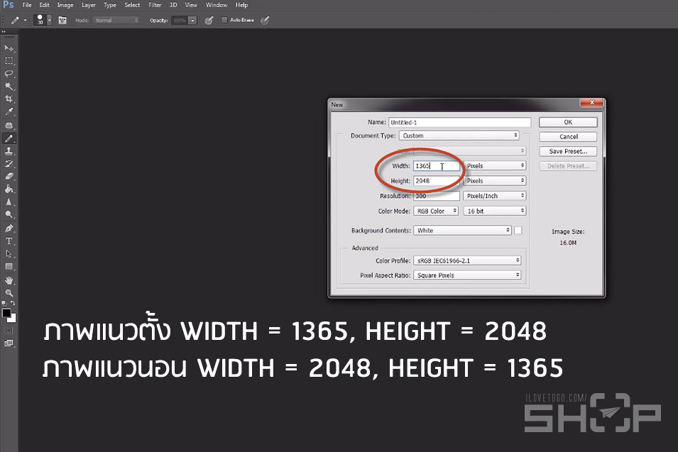The width and height of the screenshot is (678, 452).
Task: Toggle pressure for size
Action: 265,21
